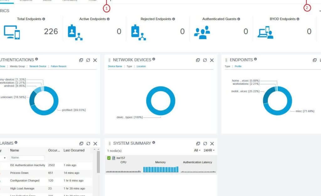Switch to Failure Reason view in Authentications
Viewport: 321px width, 196px height.
click(59, 66)
